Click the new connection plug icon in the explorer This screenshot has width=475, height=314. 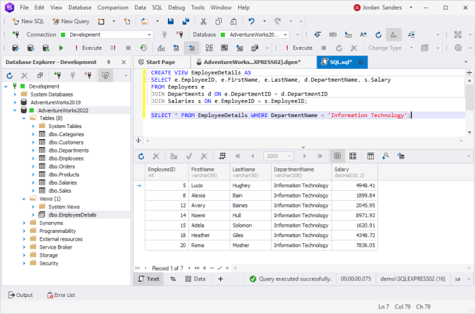point(57,75)
